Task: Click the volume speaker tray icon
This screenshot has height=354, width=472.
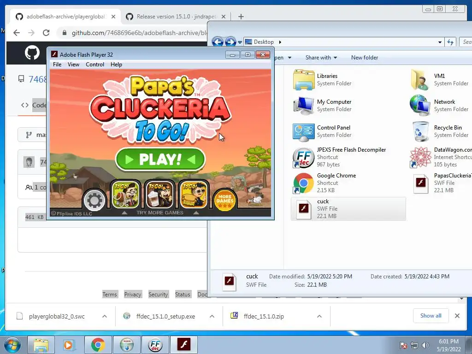Action: [425, 345]
